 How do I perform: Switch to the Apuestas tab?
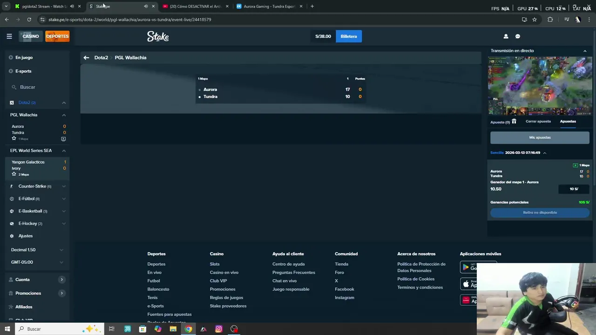tap(568, 121)
